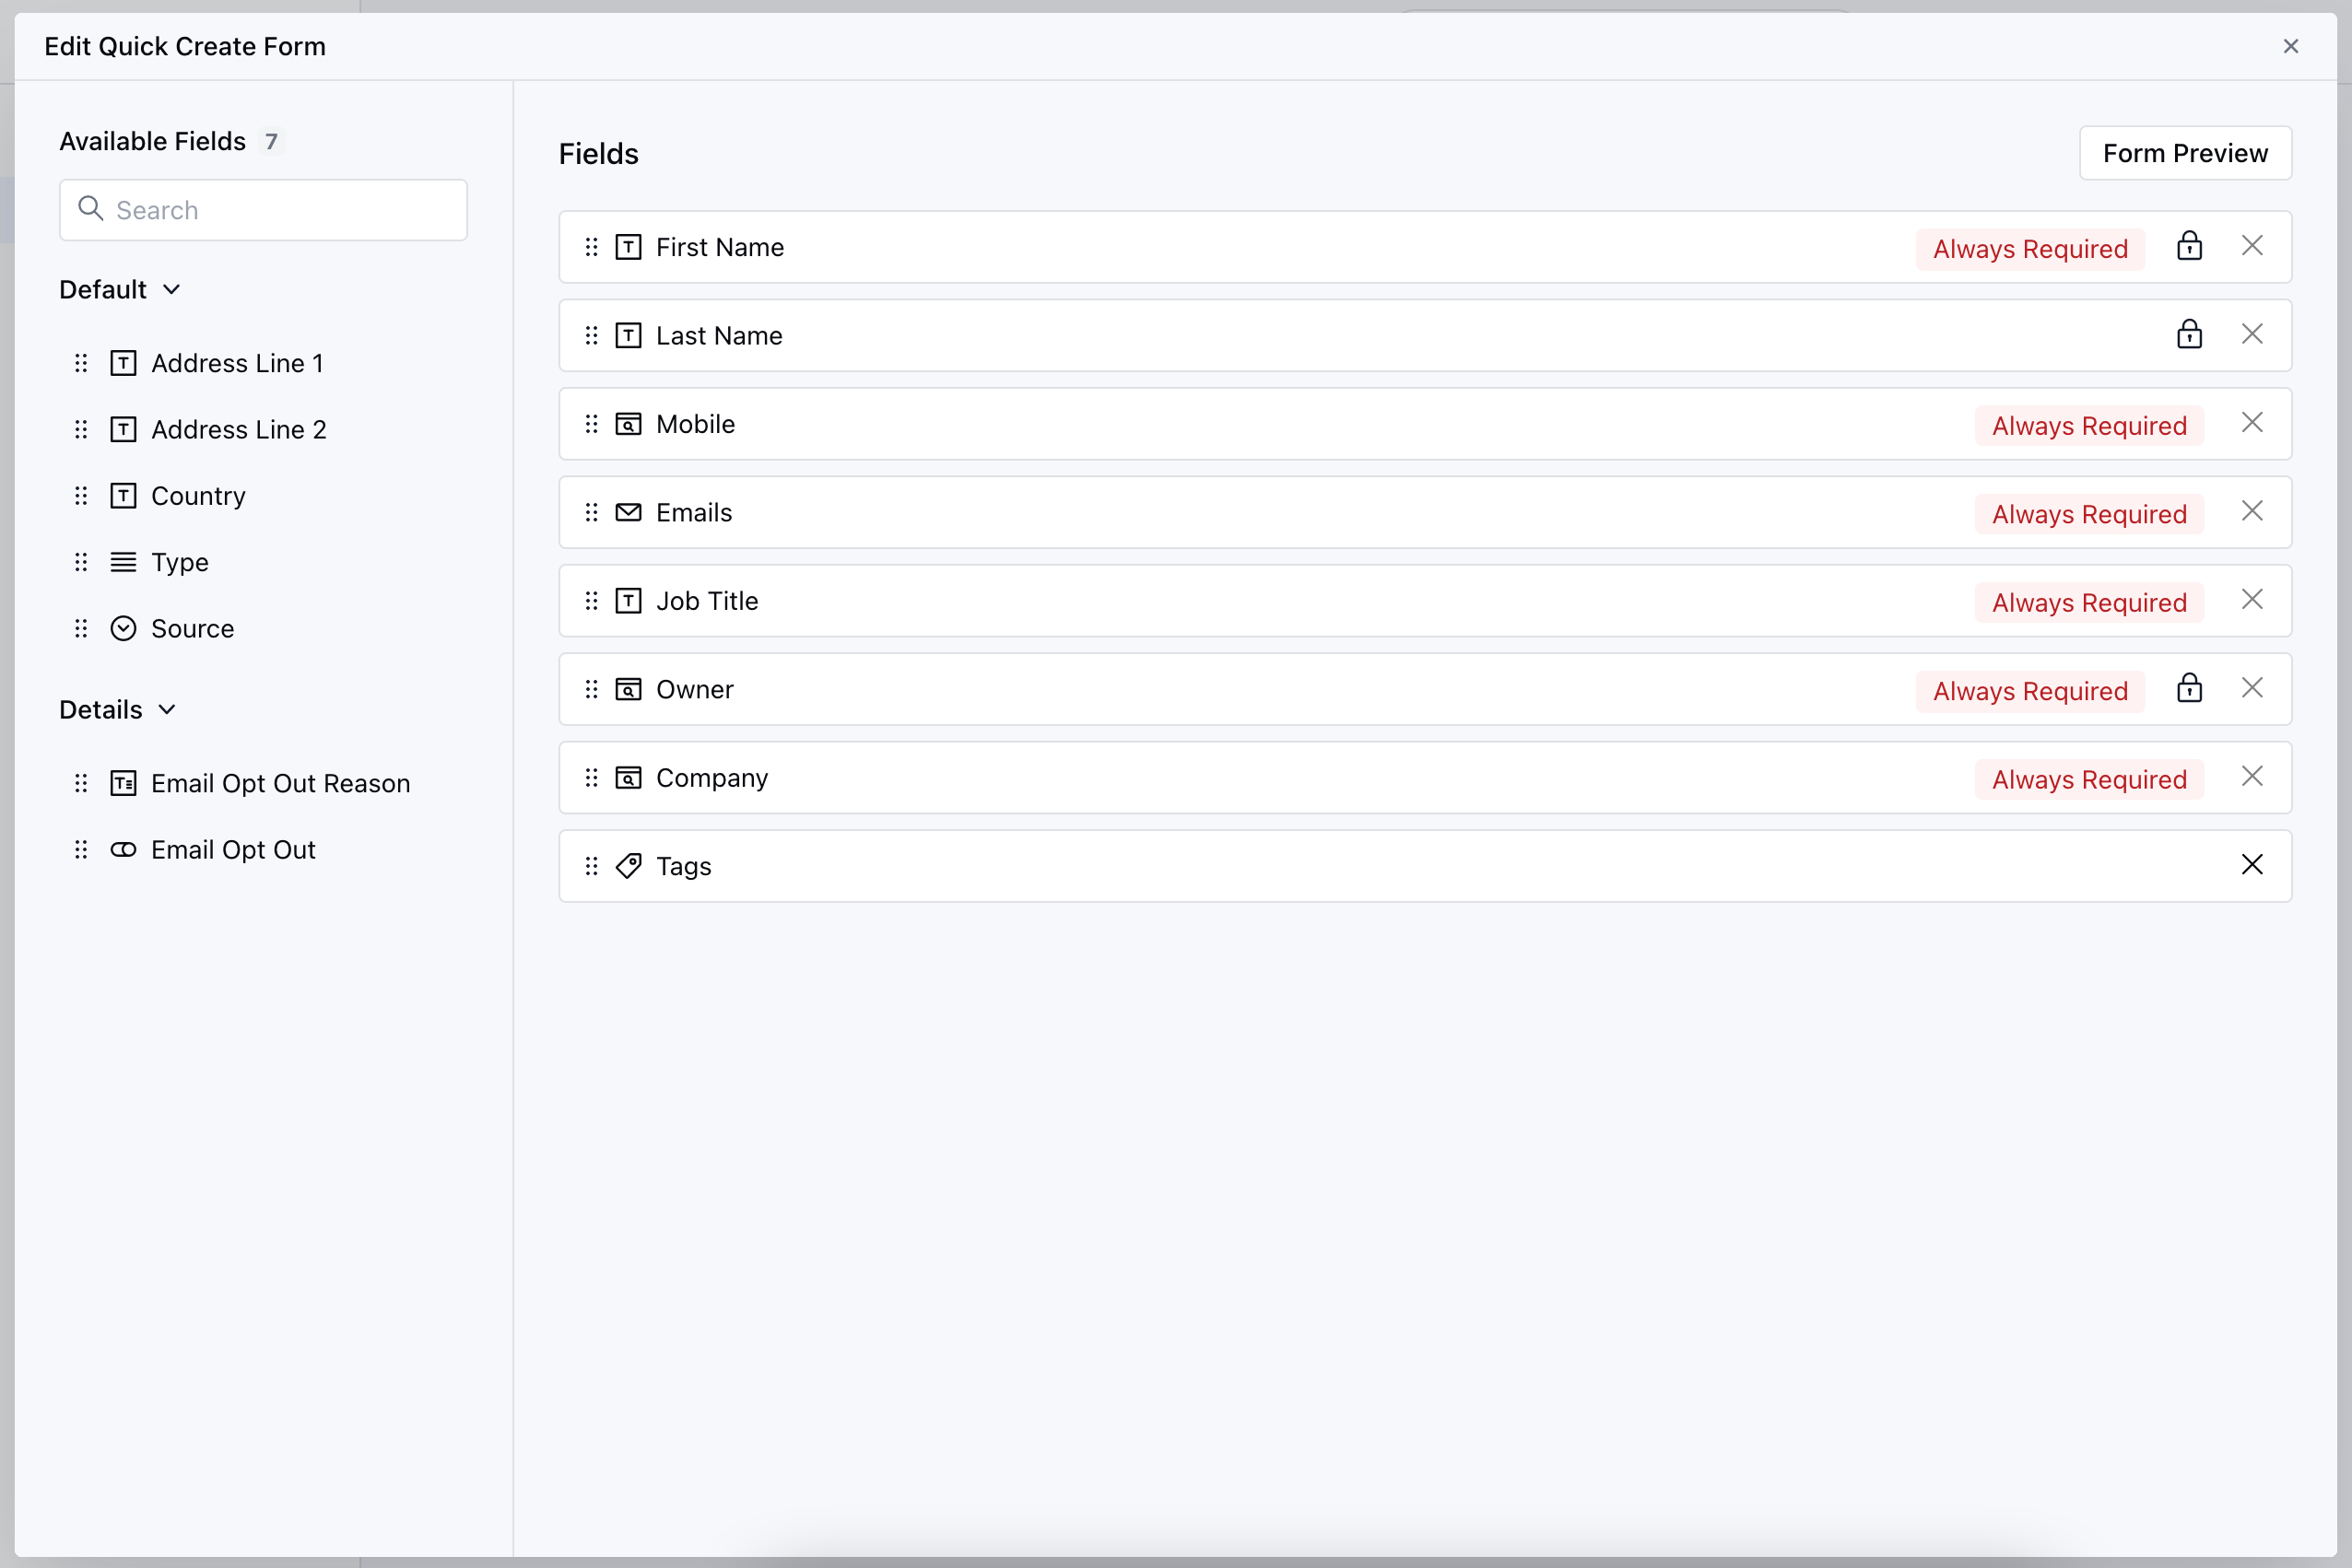This screenshot has height=1568, width=2352.
Task: Click the Search available fields box
Action: click(263, 210)
